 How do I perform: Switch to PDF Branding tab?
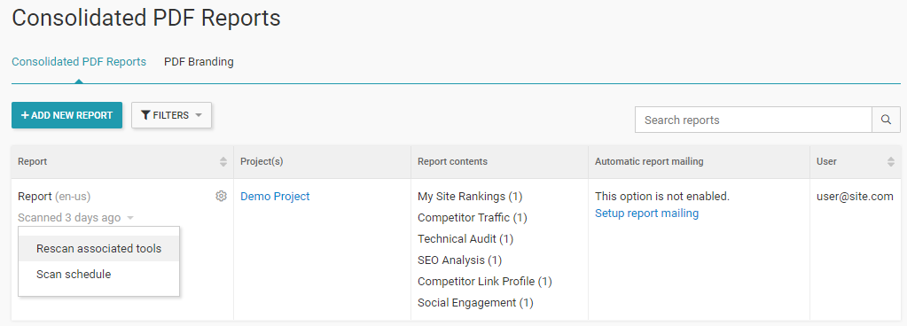pyautogui.click(x=199, y=62)
